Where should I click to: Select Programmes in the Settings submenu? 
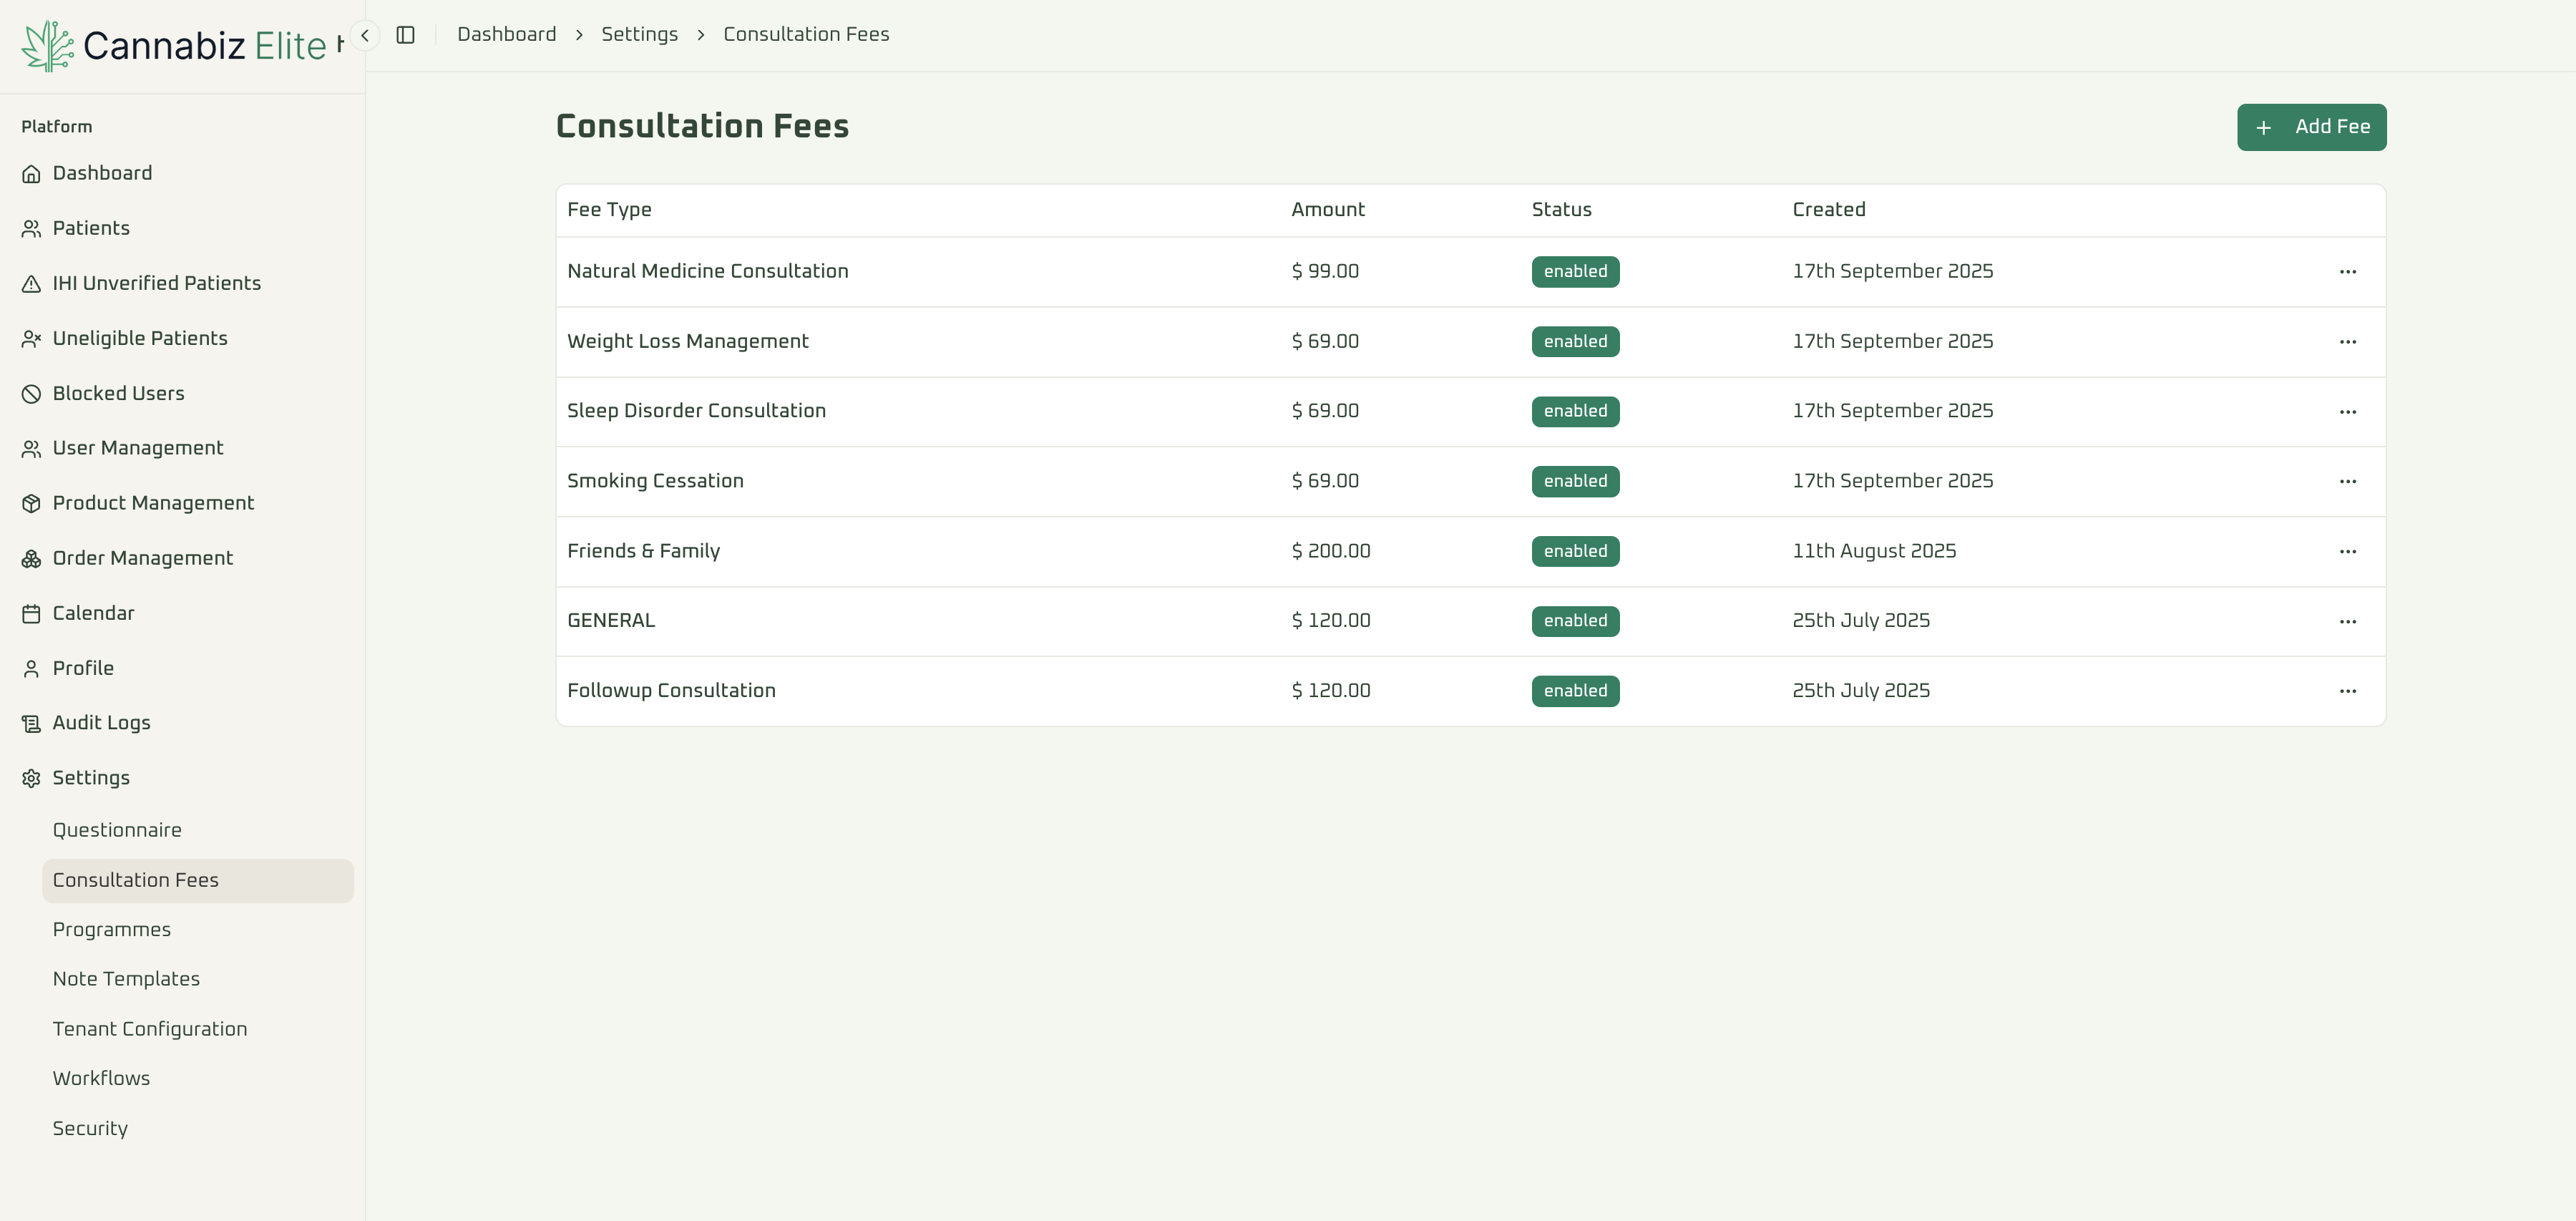pyautogui.click(x=112, y=929)
